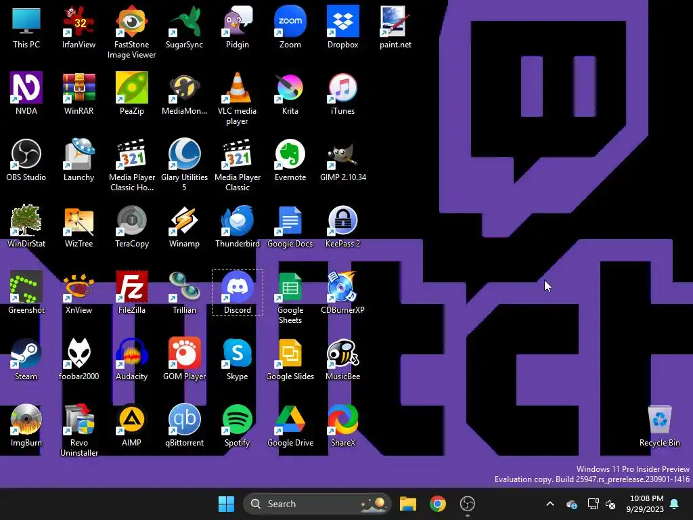Select the Dropbox desktop icon

point(343,27)
